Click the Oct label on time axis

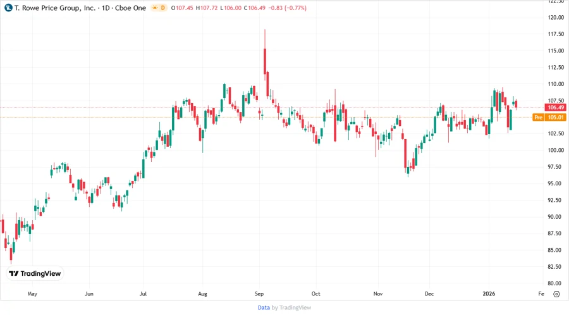(x=315, y=294)
